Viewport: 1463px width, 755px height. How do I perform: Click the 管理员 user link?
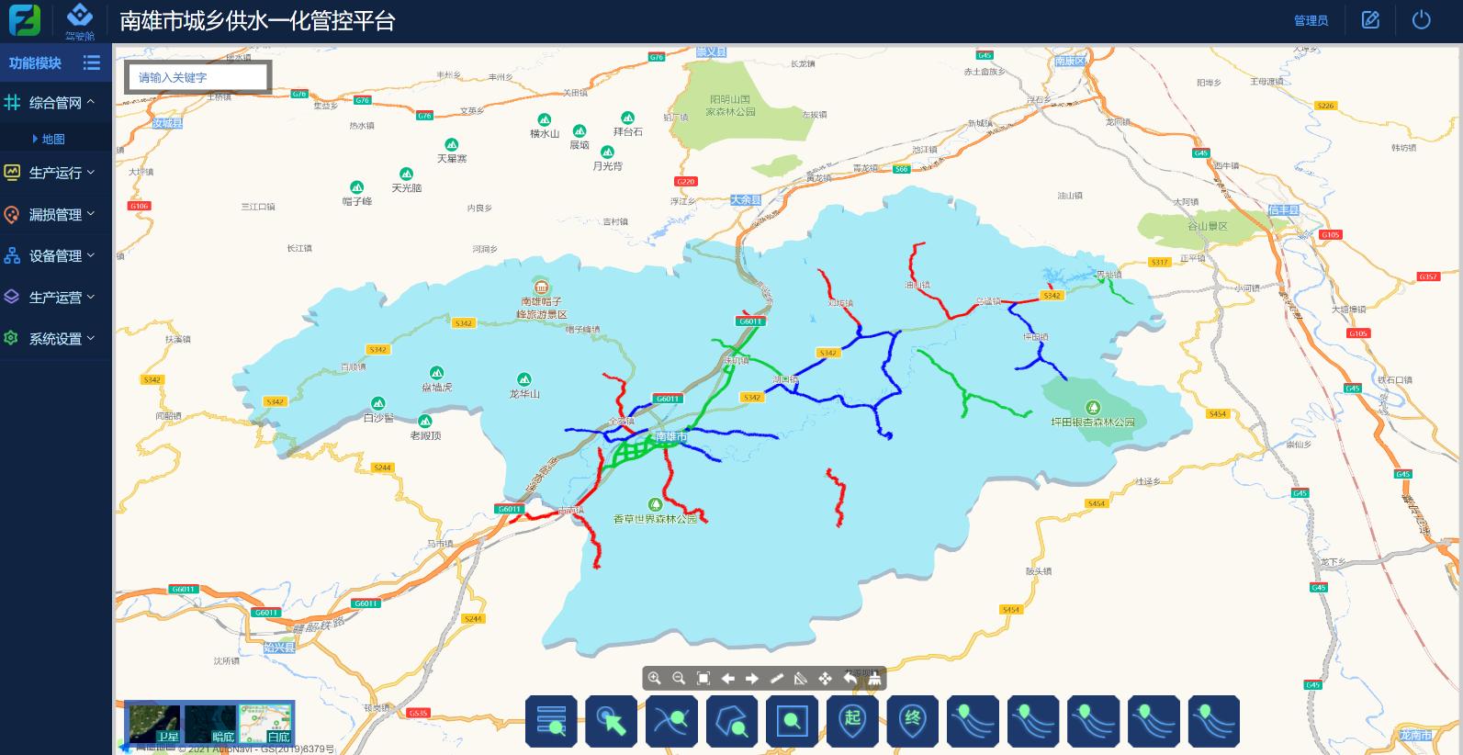pos(1311,20)
